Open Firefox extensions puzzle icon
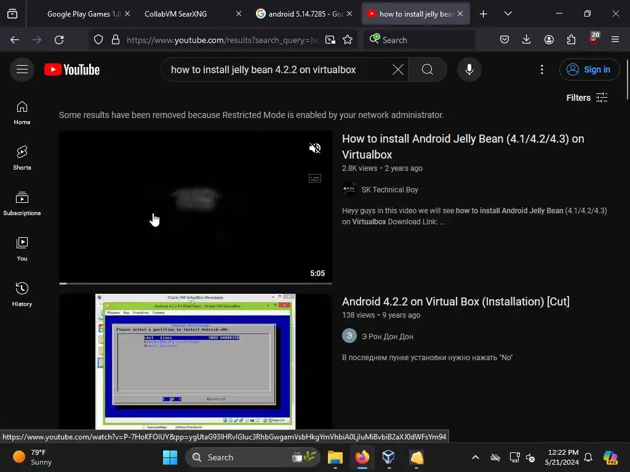Screen dimensions: 630x472 [571, 40]
